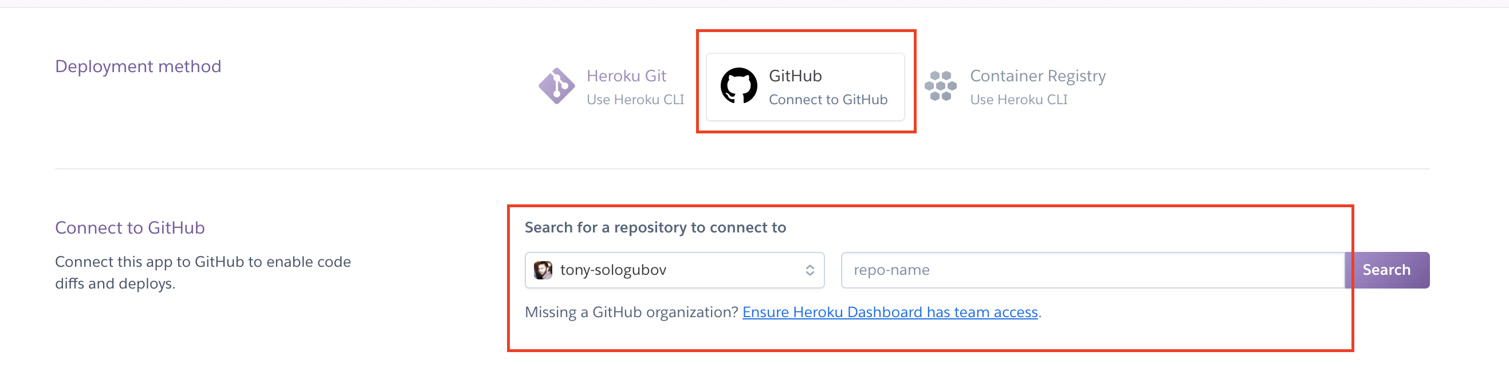Choose the GitHub deployment method title
This screenshot has width=1509, height=387.
click(795, 76)
